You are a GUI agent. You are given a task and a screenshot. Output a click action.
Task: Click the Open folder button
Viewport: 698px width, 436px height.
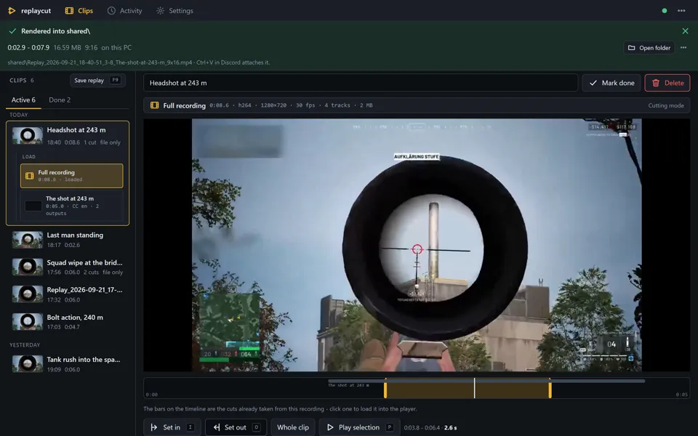coord(649,48)
